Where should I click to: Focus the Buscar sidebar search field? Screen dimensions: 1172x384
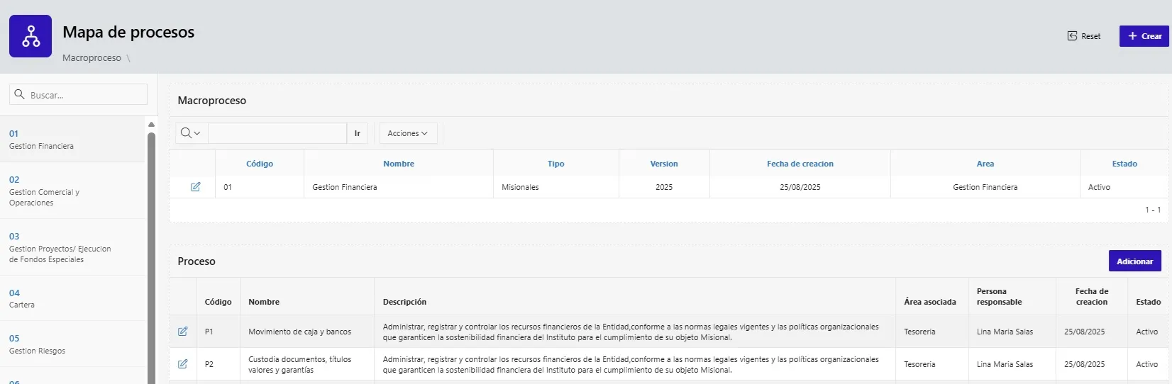78,95
